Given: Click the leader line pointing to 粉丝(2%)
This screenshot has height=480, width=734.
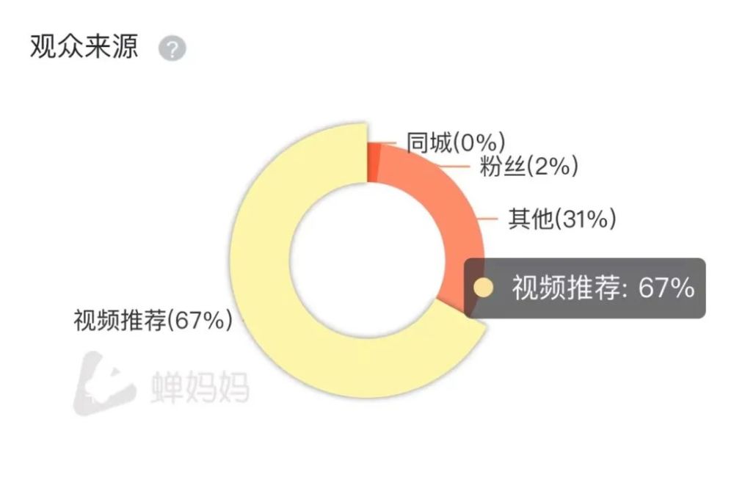Looking at the screenshot, I should click(x=454, y=167).
